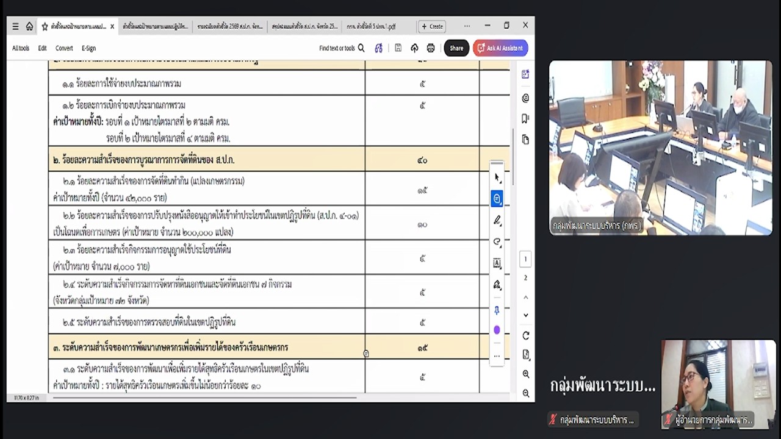The image size is (781, 439).
Task: Open the overflow menu near the Create button
Action: [x=467, y=26]
